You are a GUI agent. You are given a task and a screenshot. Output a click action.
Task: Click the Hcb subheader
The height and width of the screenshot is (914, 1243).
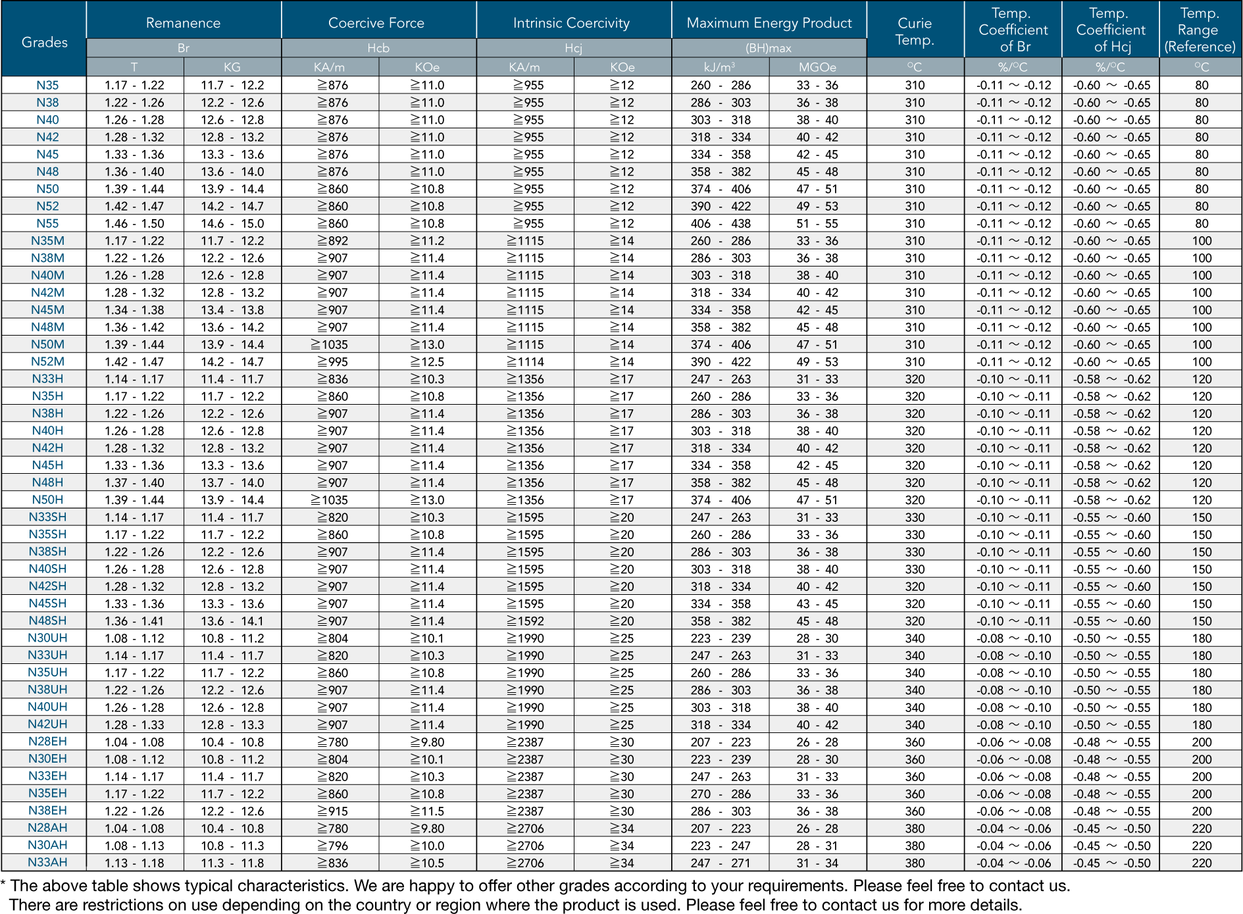coord(378,48)
